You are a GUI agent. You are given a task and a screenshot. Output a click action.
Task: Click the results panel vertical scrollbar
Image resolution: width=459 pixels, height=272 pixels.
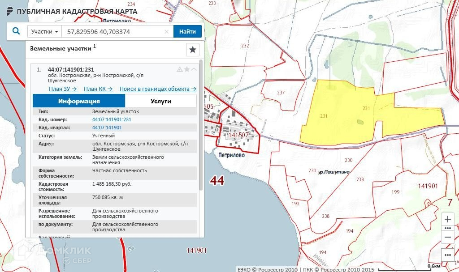[200, 125]
